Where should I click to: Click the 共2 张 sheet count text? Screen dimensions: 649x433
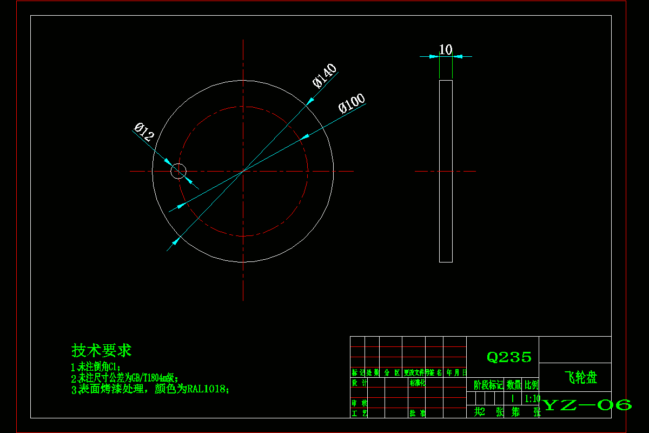[489, 412]
